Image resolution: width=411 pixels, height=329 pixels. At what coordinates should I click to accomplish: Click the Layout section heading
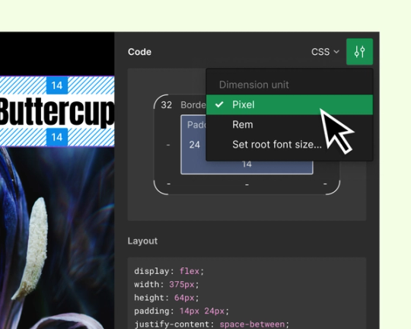click(x=142, y=241)
